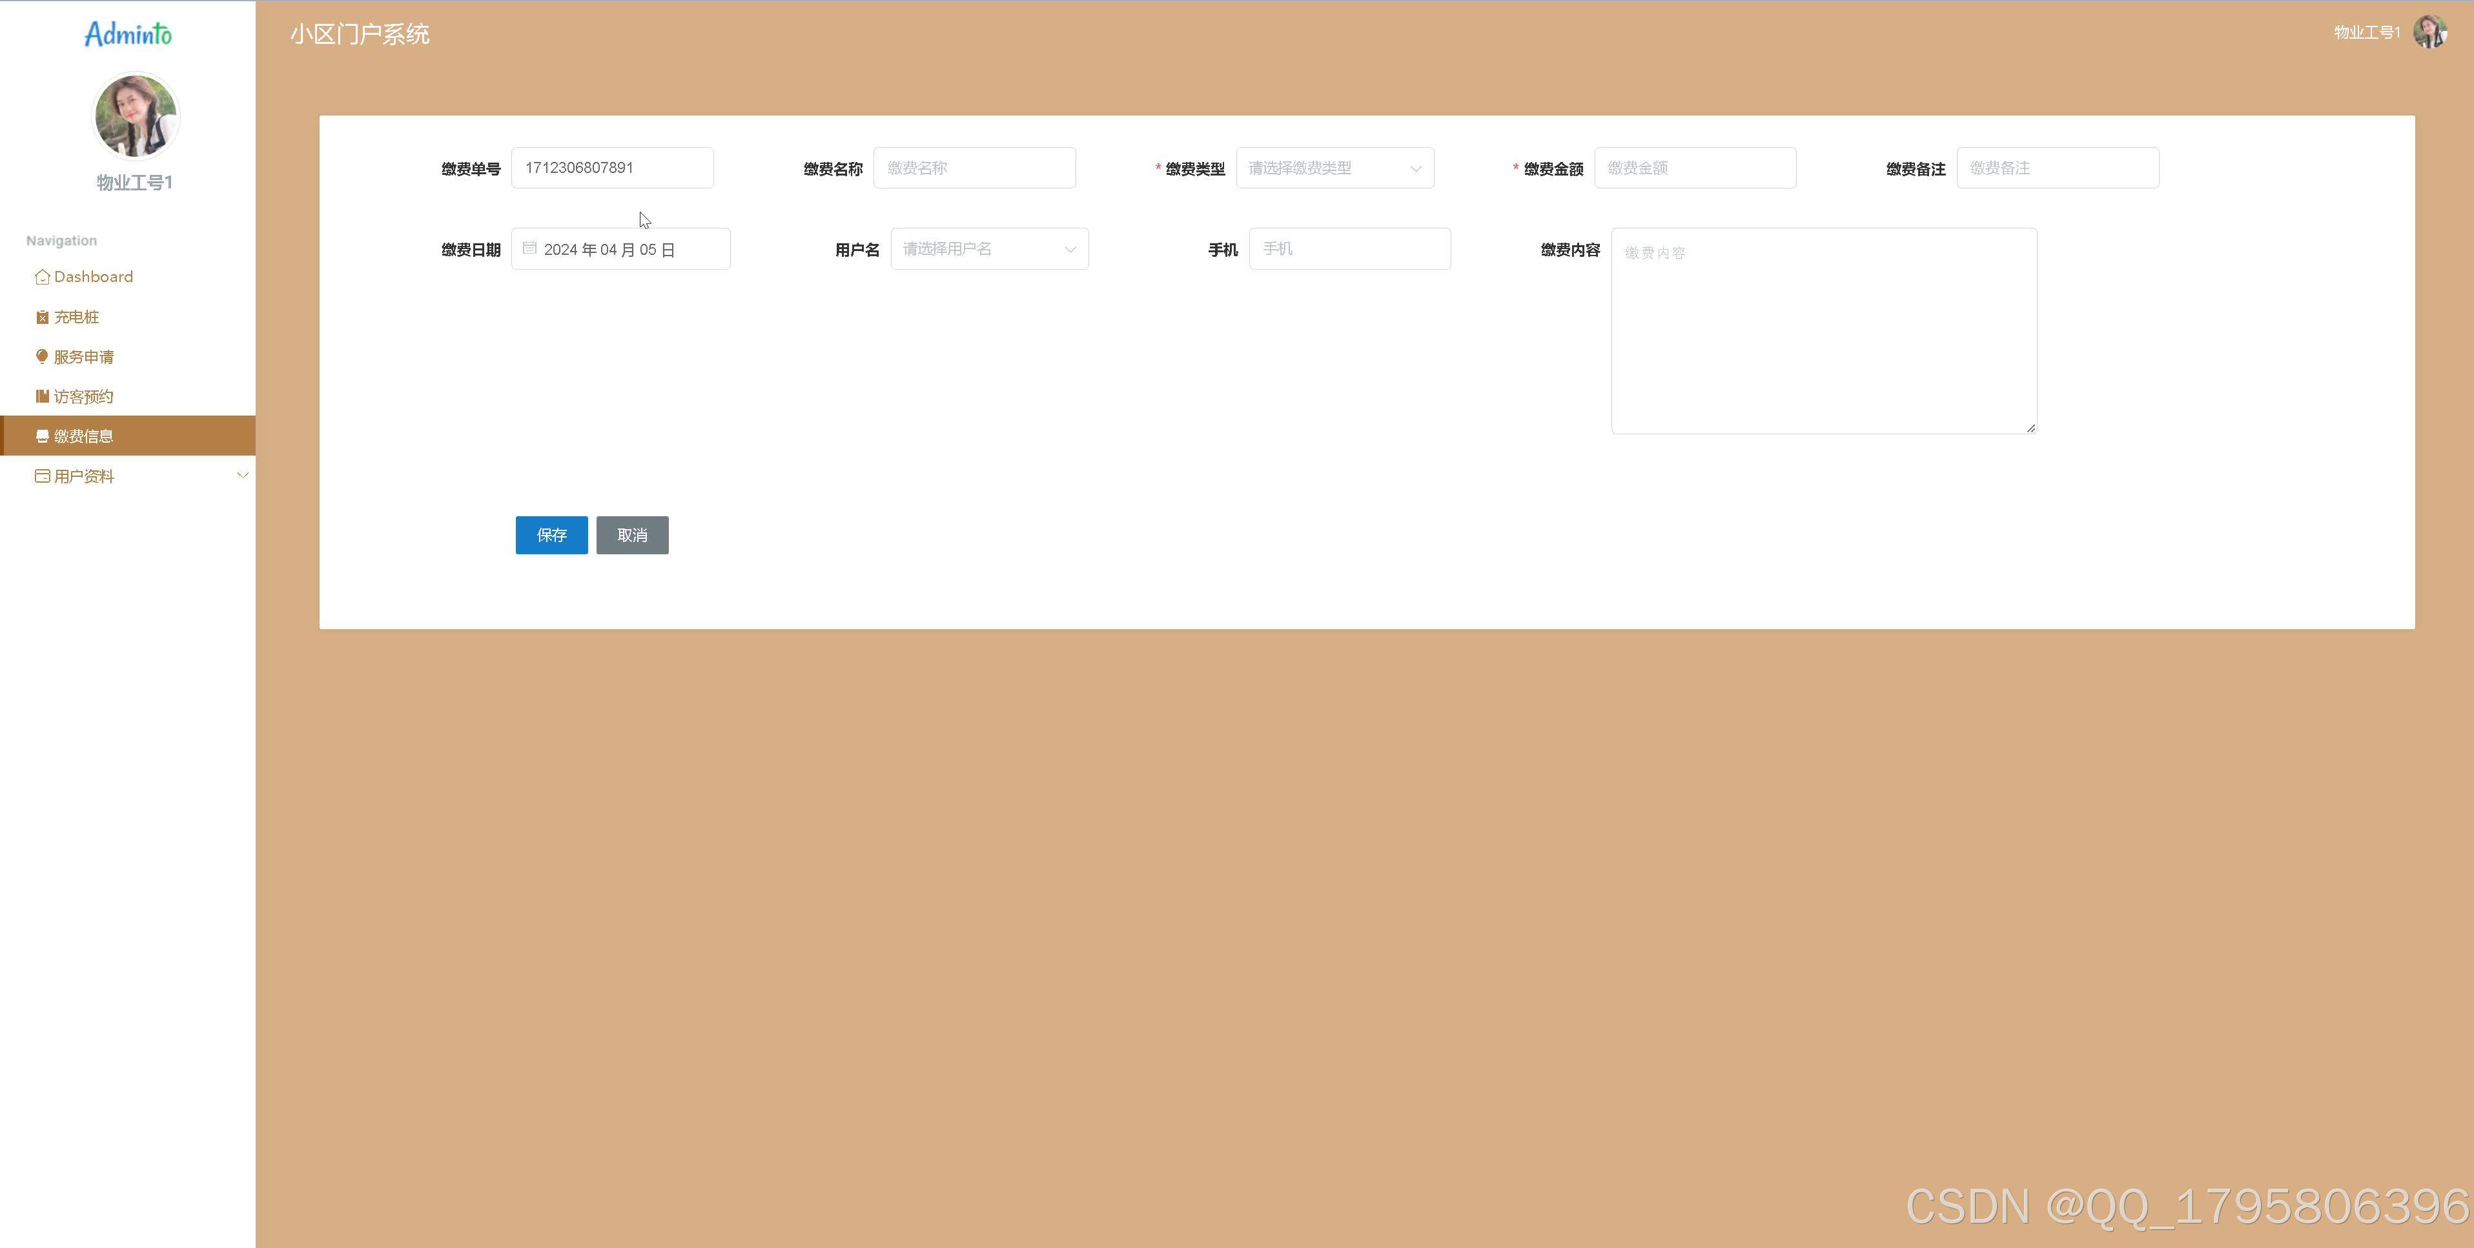
Task: Click 物业工号1 username in top bar
Action: (x=2367, y=33)
